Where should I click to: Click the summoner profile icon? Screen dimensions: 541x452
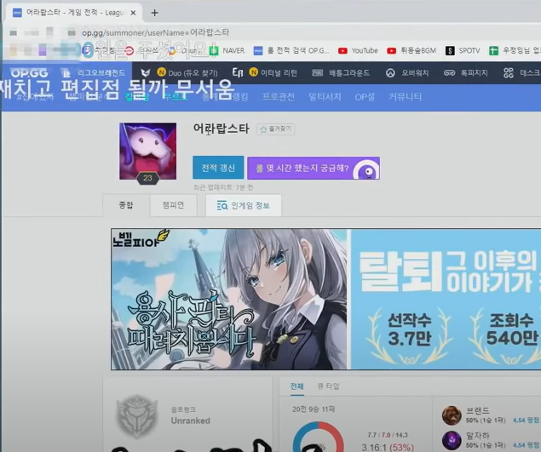coord(147,150)
